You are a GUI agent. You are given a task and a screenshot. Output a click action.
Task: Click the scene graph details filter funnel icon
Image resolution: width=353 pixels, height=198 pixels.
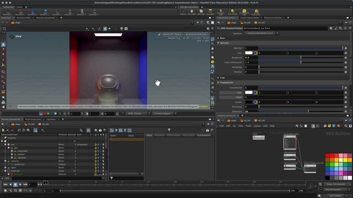coord(169,130)
